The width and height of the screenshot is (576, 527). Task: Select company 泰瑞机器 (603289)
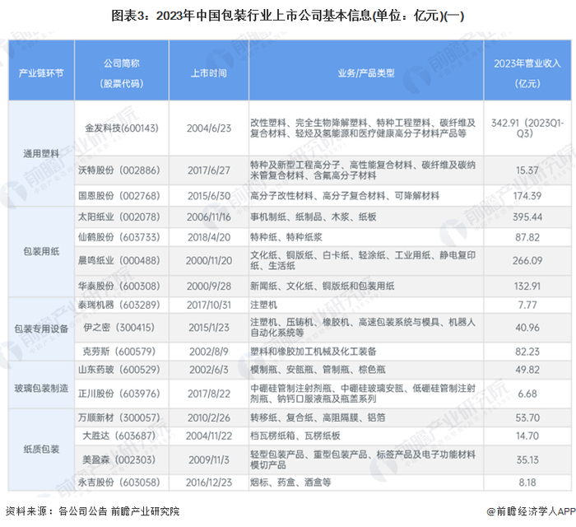[x=119, y=305]
